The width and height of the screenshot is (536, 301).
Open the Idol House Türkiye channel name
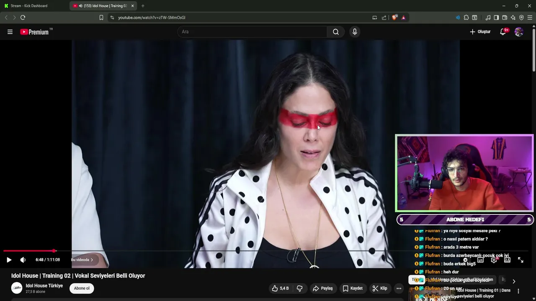coord(44,286)
